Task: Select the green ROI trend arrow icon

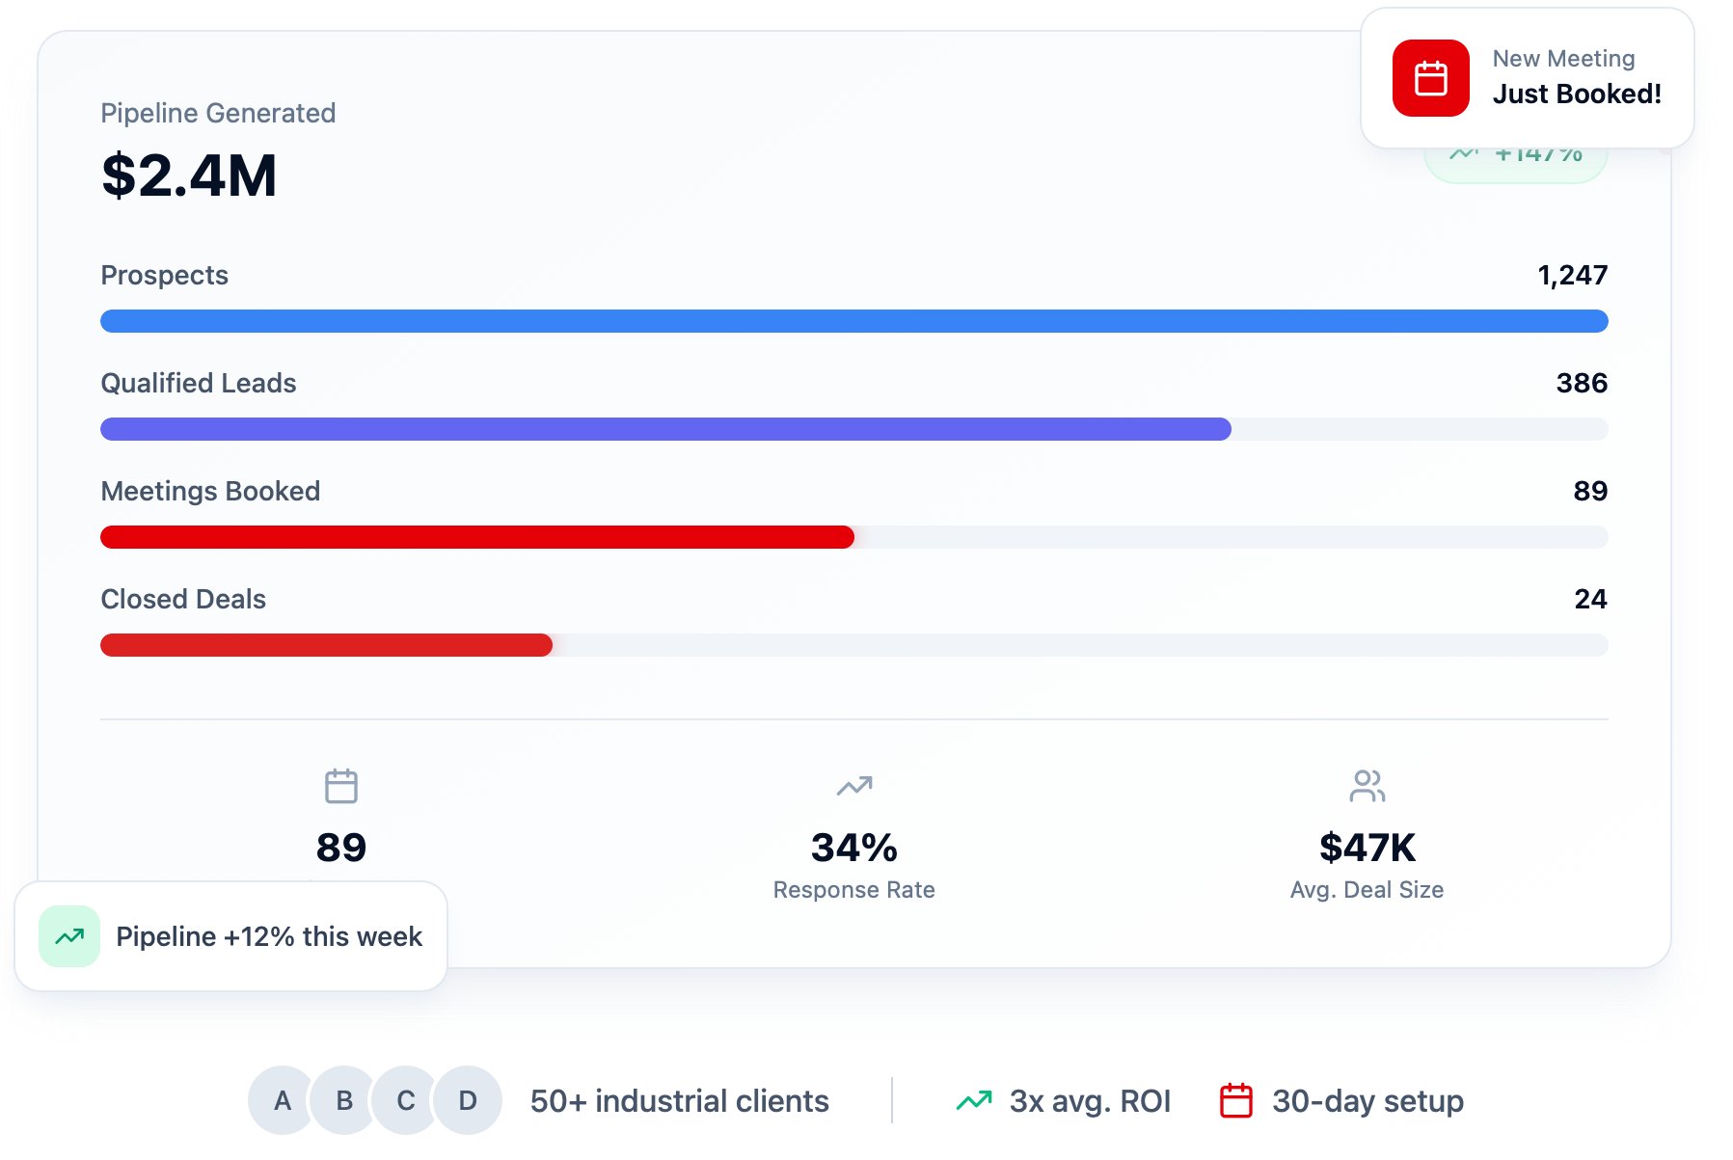Action: pos(974,1099)
